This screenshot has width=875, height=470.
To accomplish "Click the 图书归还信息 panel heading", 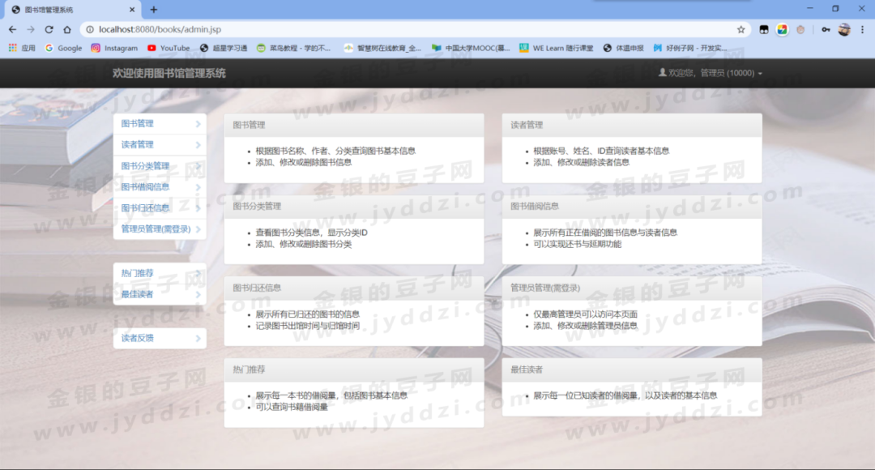I will tap(354, 288).
